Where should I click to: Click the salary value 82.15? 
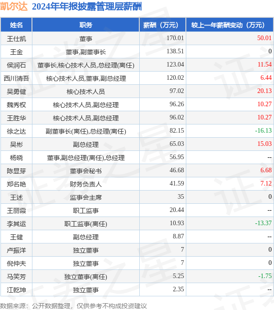point(177,131)
